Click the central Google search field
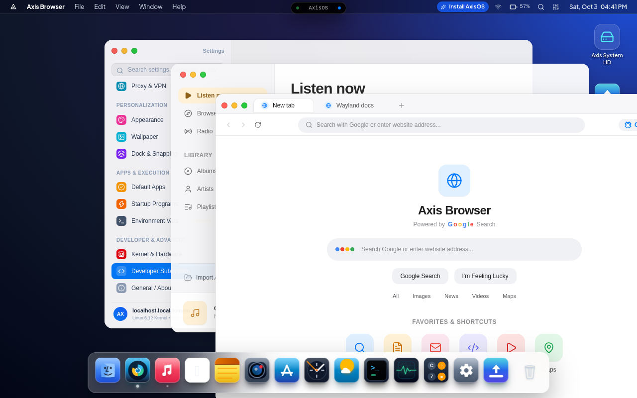This screenshot has height=398, width=637. point(454,249)
